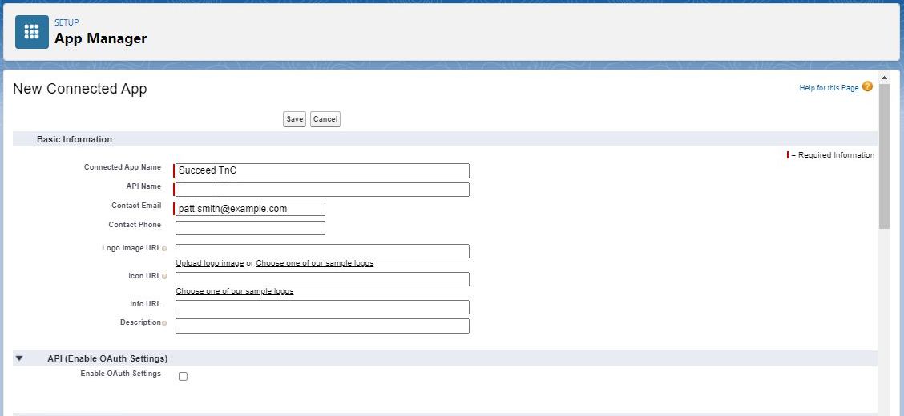Focus the Contact Phone field
This screenshot has height=416, width=904.
coord(250,228)
